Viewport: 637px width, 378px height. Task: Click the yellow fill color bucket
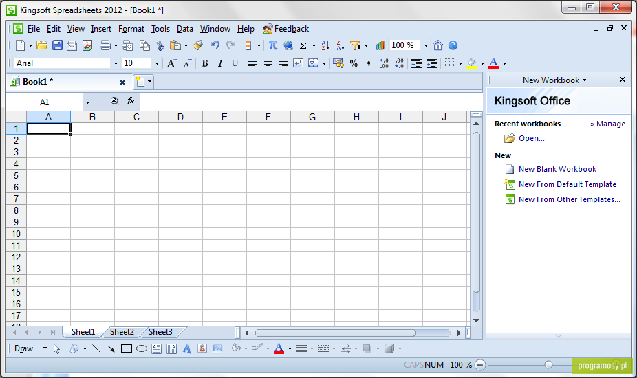pos(472,63)
